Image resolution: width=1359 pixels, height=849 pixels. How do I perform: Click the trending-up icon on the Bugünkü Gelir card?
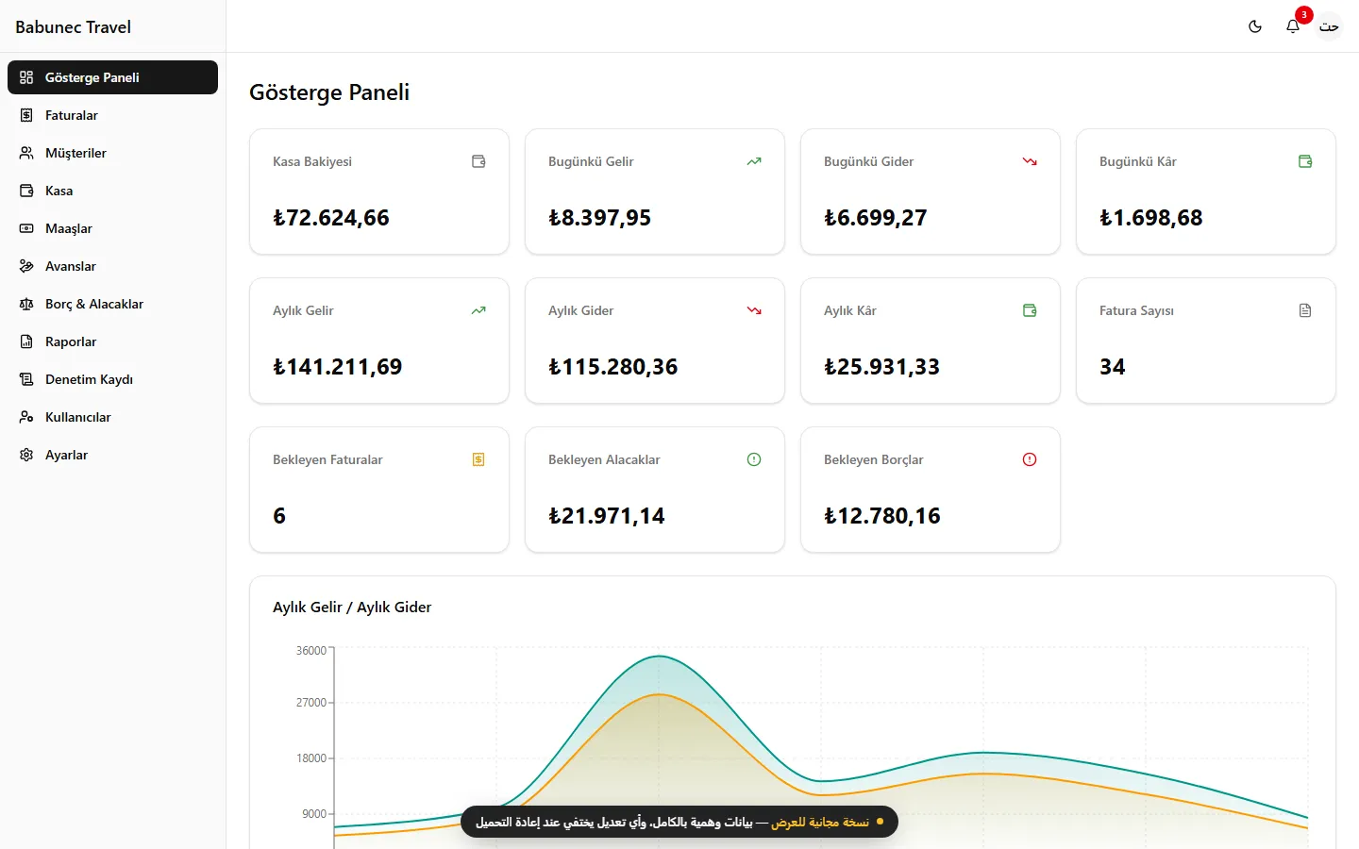coord(754,161)
